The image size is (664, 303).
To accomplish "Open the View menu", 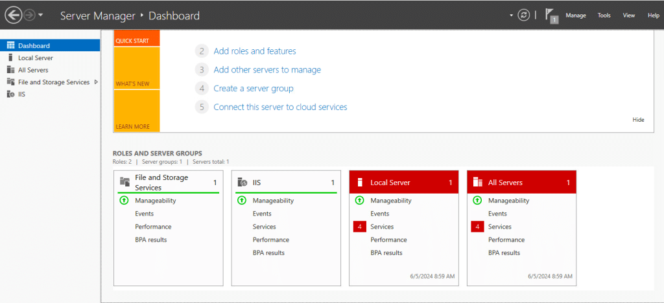I will click(628, 16).
